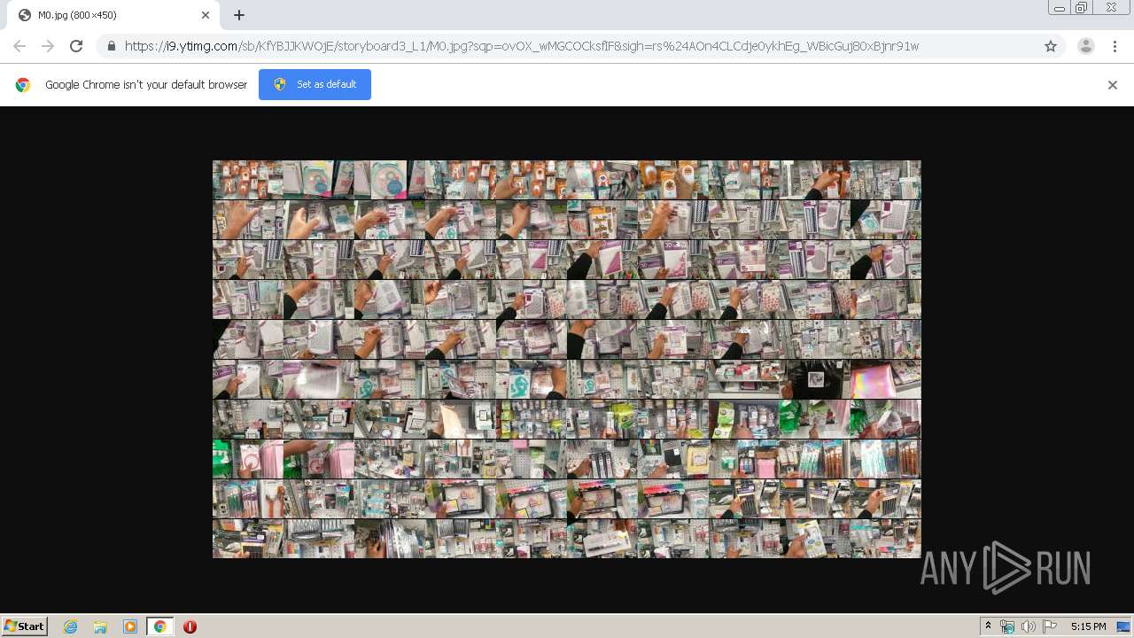The image size is (1134, 638).
Task: Open the media player taskbar icon
Action: click(x=130, y=626)
